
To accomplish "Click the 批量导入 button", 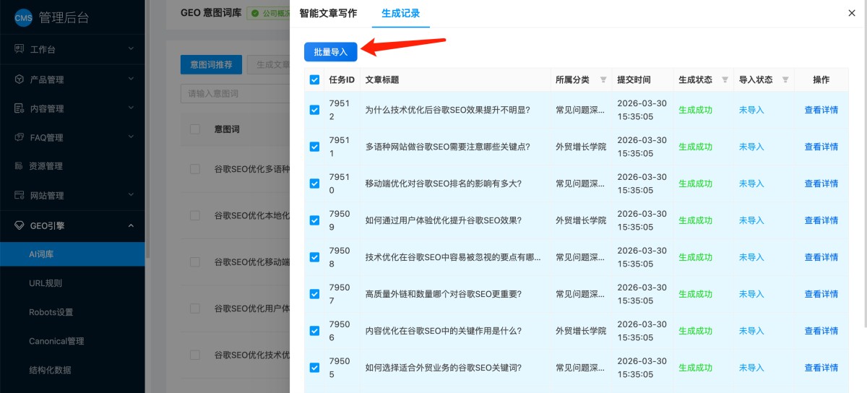I will pos(330,52).
